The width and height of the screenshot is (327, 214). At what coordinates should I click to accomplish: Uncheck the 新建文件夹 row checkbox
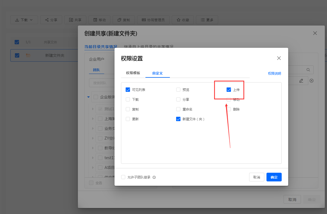pos(17,55)
